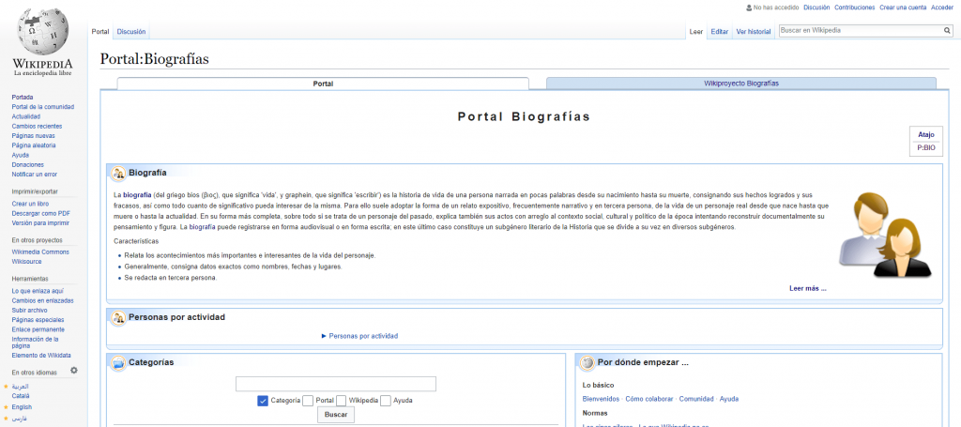Viewport: 961px width, 427px height.
Task: Switch language to Català
Action: (x=21, y=396)
